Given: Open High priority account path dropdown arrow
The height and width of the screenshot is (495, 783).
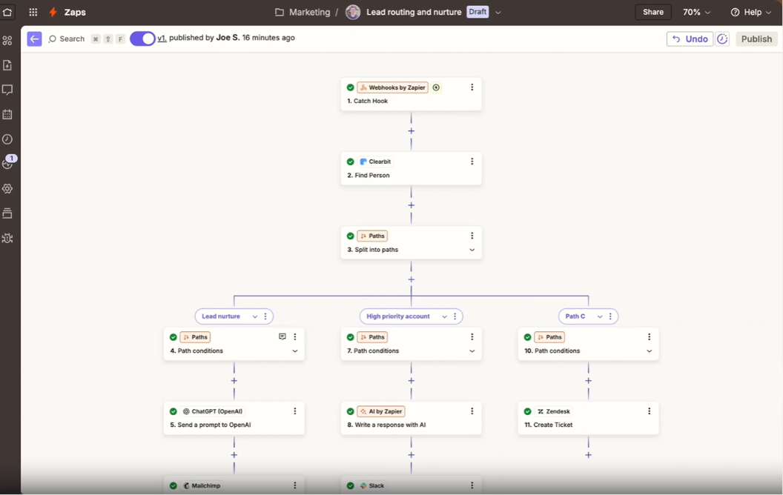Looking at the screenshot, I should [x=444, y=316].
